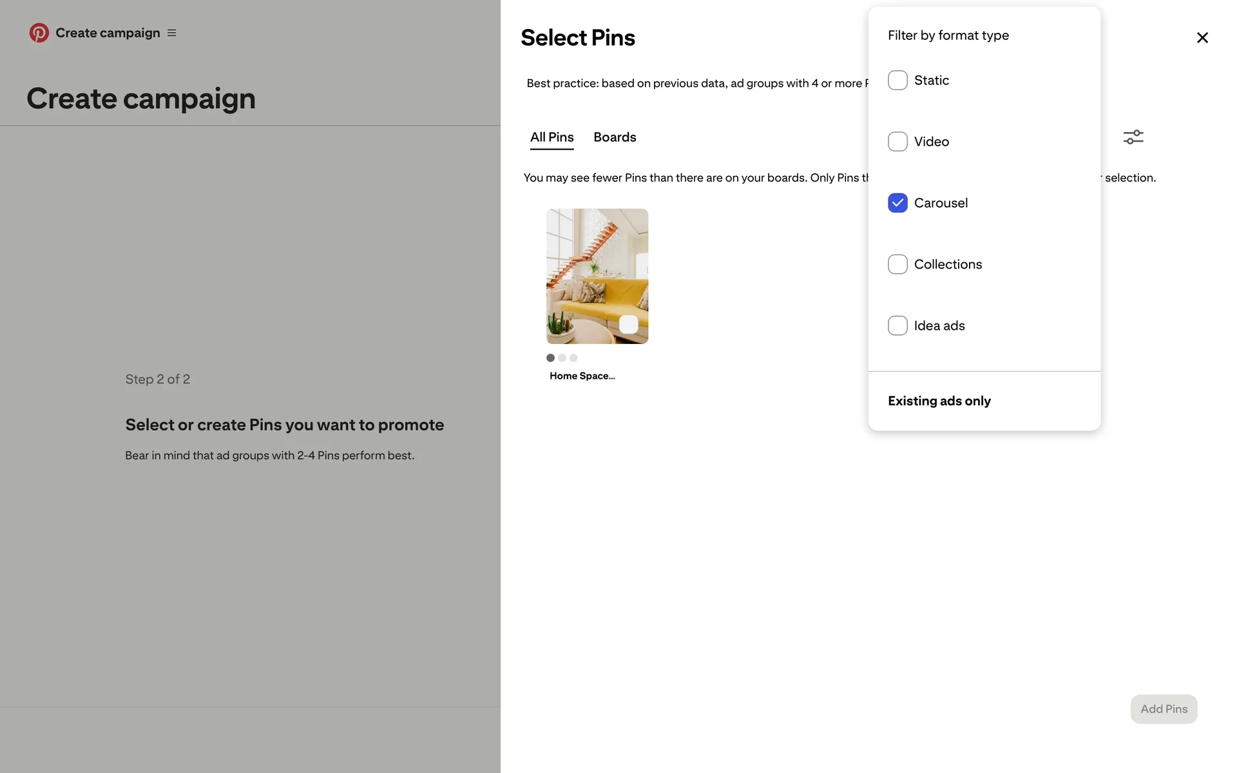Image resolution: width=1237 pixels, height=773 pixels.
Task: Click the Pinterest logo icon
Action: pyautogui.click(x=39, y=33)
